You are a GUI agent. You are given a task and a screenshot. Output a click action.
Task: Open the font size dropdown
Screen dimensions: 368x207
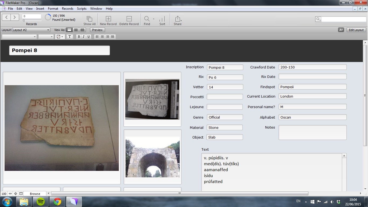46,37
